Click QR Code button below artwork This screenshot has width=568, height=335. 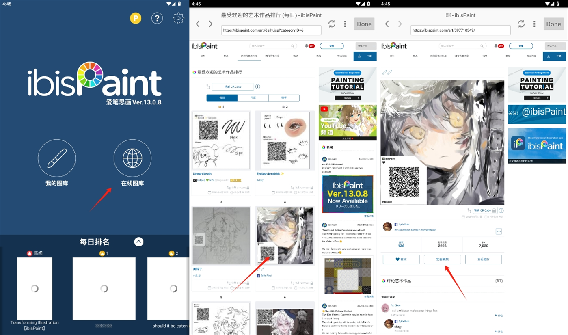pyautogui.click(x=485, y=210)
